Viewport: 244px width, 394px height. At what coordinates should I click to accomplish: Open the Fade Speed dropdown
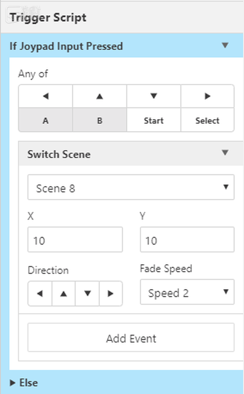coord(187,292)
